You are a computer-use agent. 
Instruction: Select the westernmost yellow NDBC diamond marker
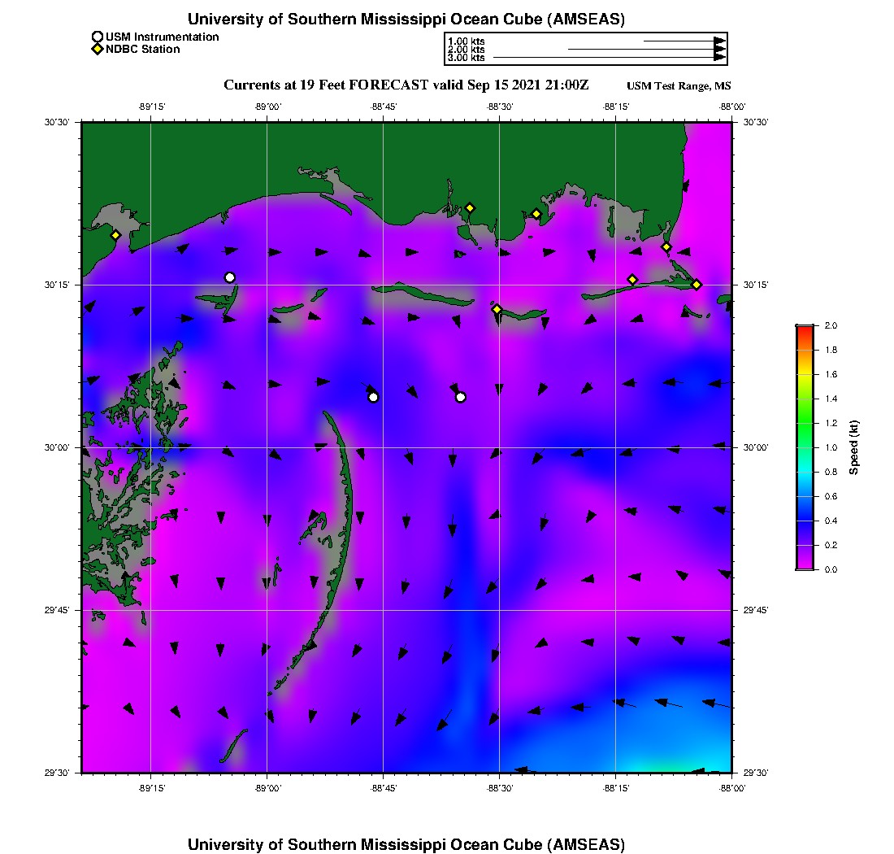pos(116,235)
